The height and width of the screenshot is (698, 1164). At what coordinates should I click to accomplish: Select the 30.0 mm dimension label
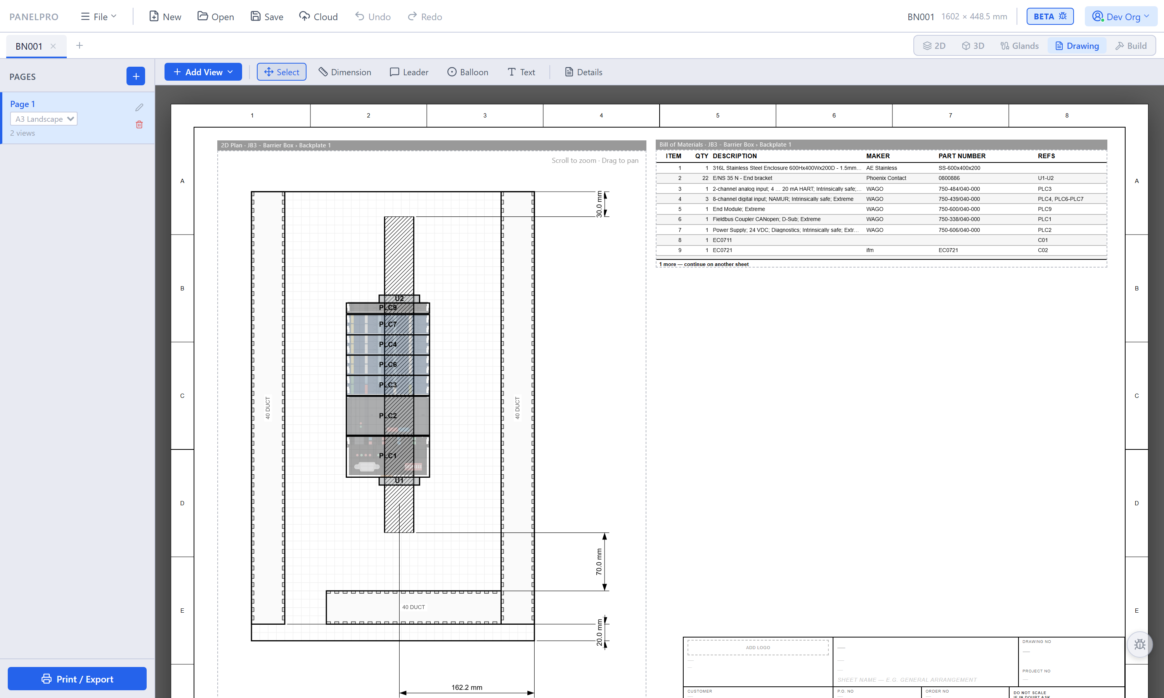599,204
